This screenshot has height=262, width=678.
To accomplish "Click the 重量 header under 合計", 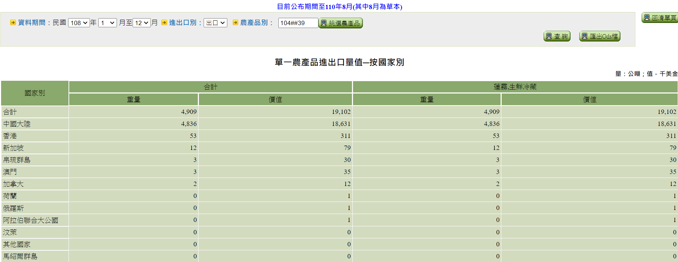I will coord(133,100).
